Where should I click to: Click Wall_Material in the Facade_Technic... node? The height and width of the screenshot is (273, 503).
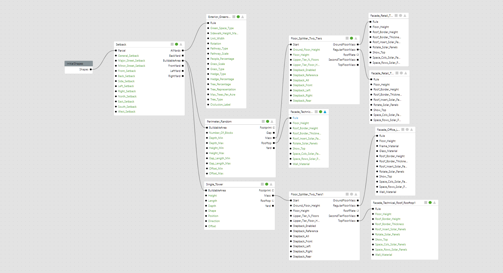(x=301, y=164)
